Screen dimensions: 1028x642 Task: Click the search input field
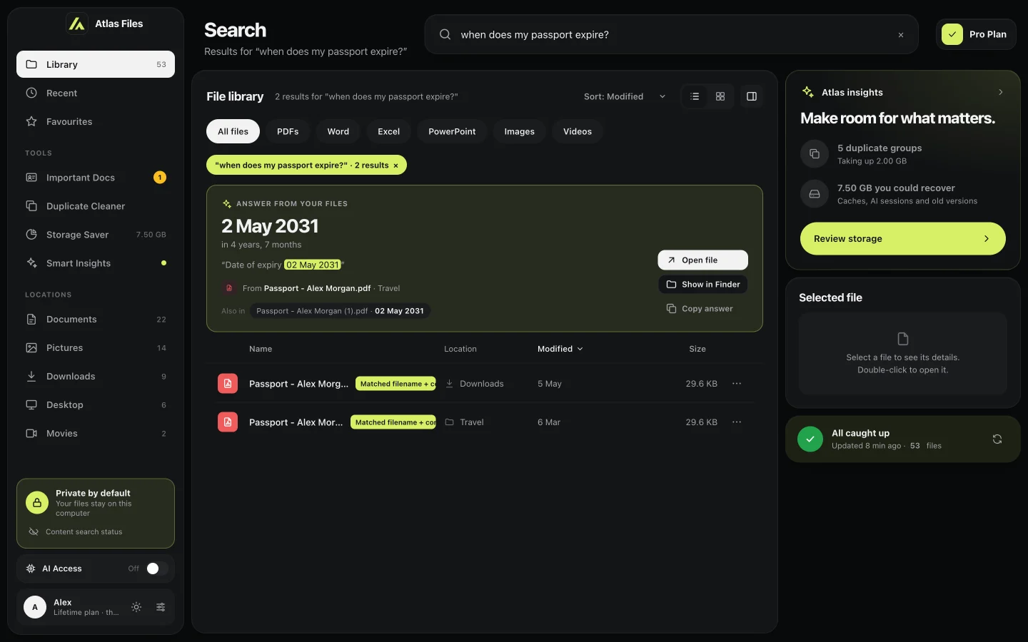(672, 34)
